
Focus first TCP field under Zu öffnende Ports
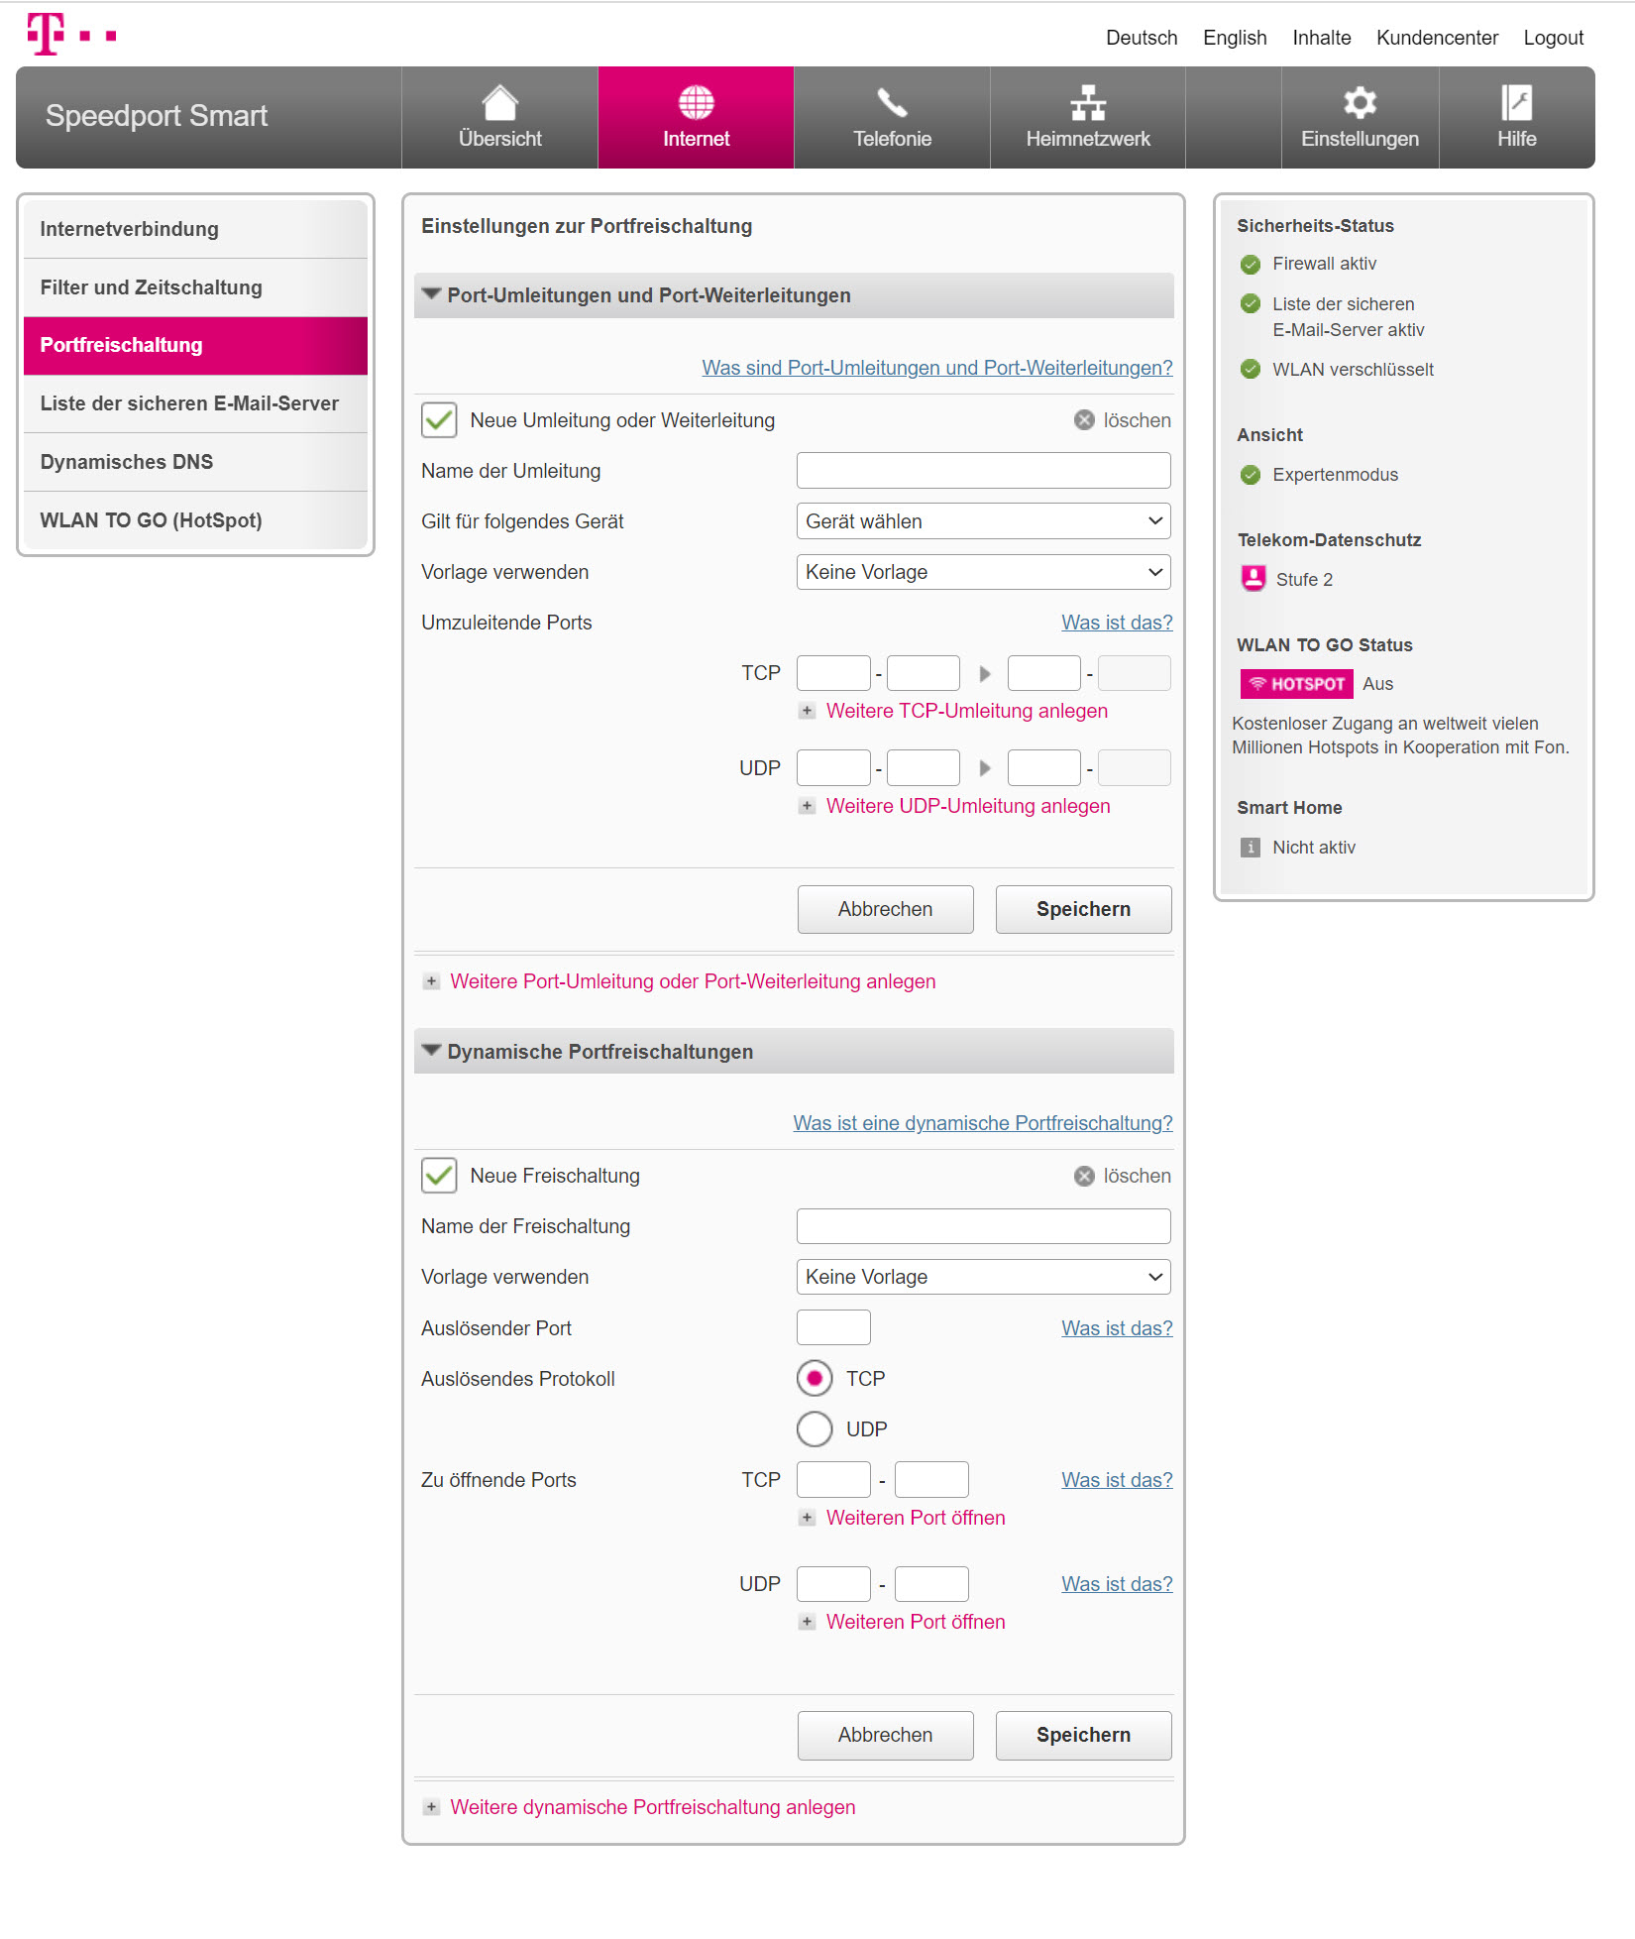pyautogui.click(x=833, y=1479)
